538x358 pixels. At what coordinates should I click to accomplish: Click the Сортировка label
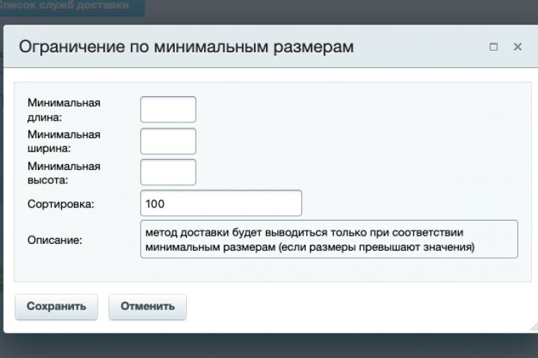coord(61,204)
